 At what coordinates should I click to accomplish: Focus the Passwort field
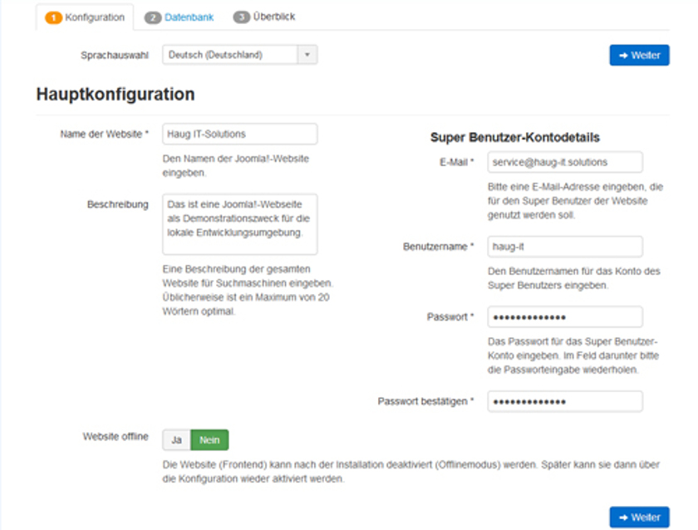pyautogui.click(x=565, y=317)
